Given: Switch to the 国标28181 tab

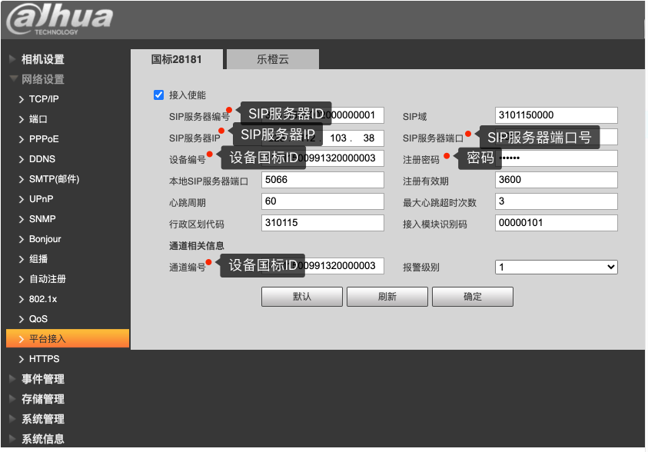Looking at the screenshot, I should (x=177, y=59).
